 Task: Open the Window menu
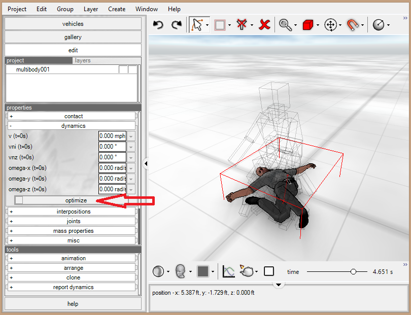coord(147,9)
